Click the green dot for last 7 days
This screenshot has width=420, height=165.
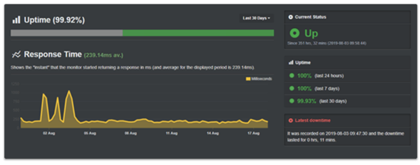[x=292, y=88]
